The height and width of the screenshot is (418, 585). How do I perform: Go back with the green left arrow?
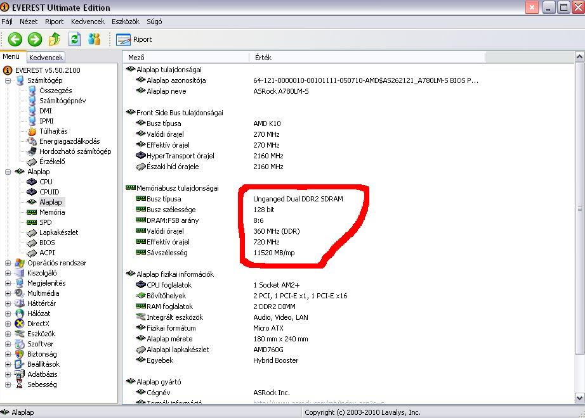15,39
